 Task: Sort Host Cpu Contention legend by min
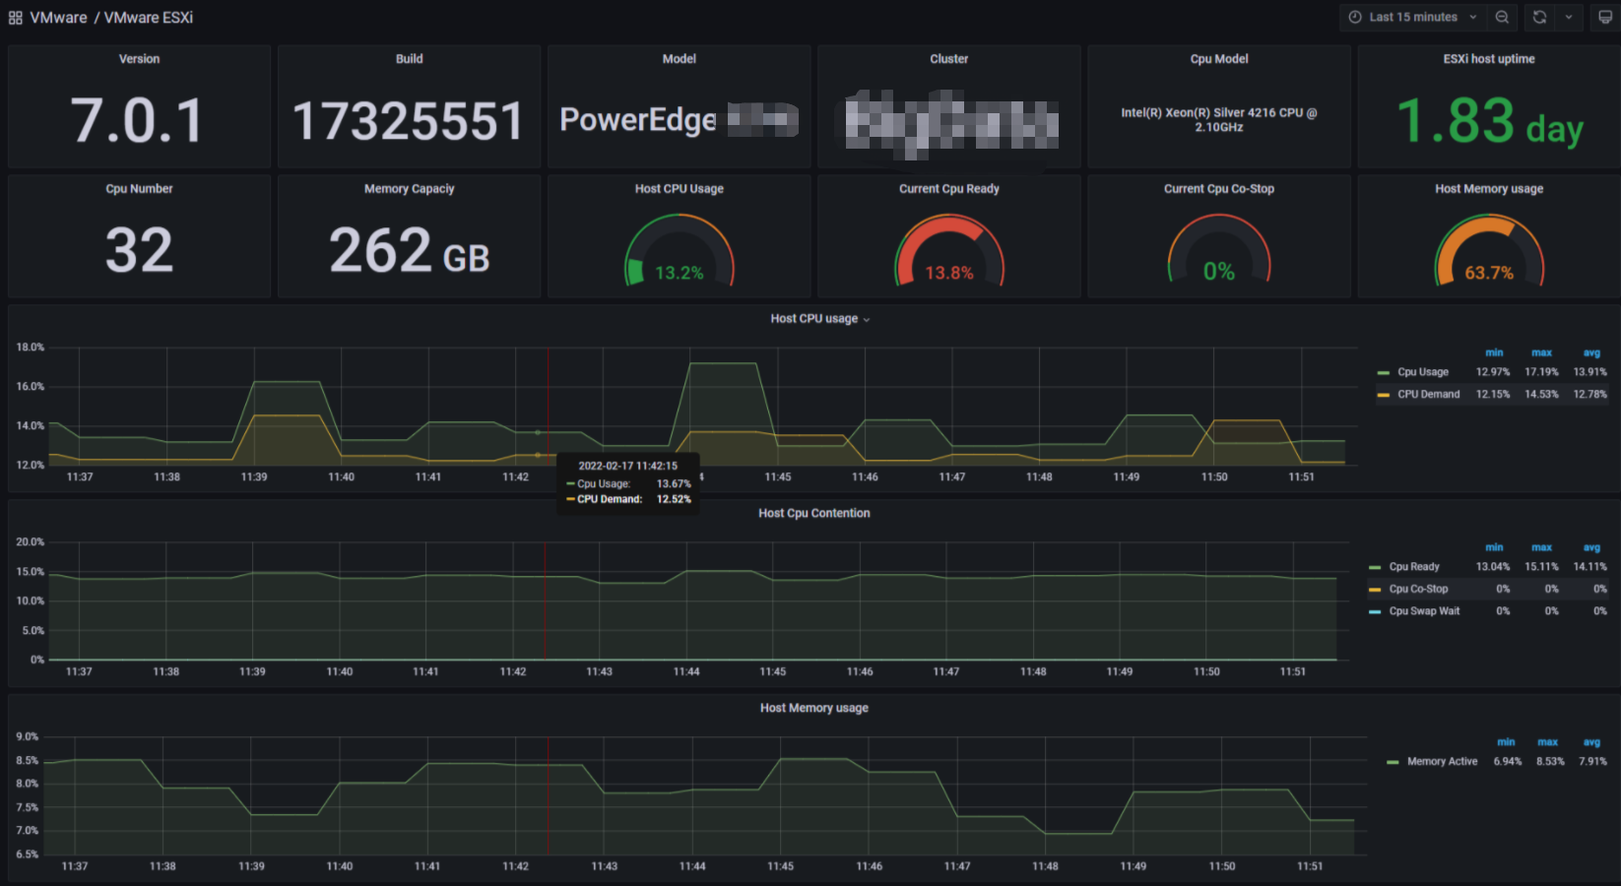[x=1494, y=547]
